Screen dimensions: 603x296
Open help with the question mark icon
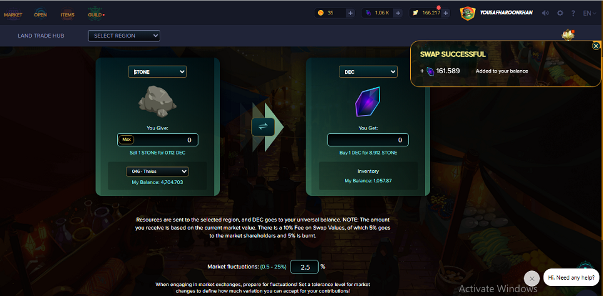(x=573, y=13)
